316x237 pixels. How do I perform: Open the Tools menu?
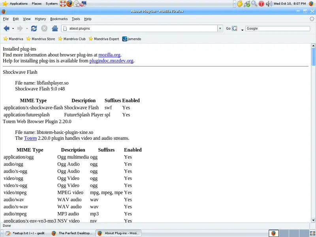(76, 19)
